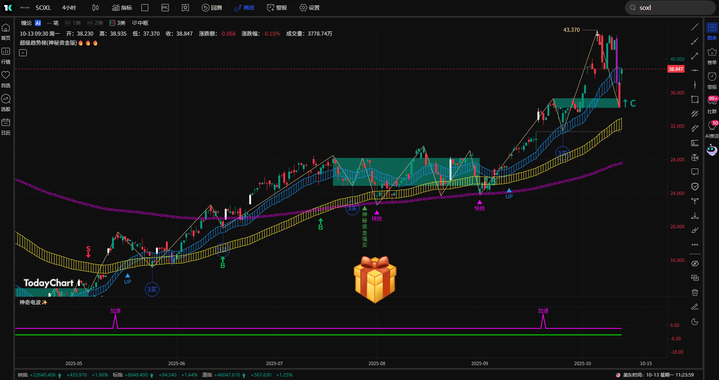
Task: Open the 日历 calendar from the left sidebar
Action: [6, 126]
